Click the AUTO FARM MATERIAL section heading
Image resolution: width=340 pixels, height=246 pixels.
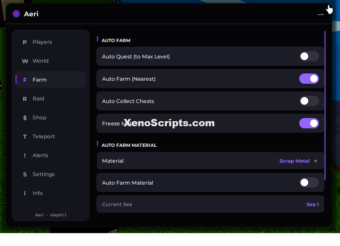pyautogui.click(x=129, y=145)
